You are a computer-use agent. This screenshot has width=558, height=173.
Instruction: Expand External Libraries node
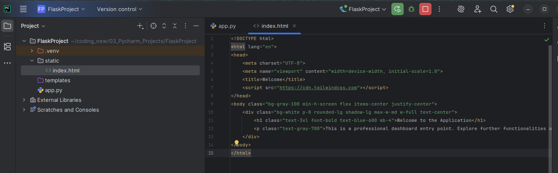pos(24,100)
